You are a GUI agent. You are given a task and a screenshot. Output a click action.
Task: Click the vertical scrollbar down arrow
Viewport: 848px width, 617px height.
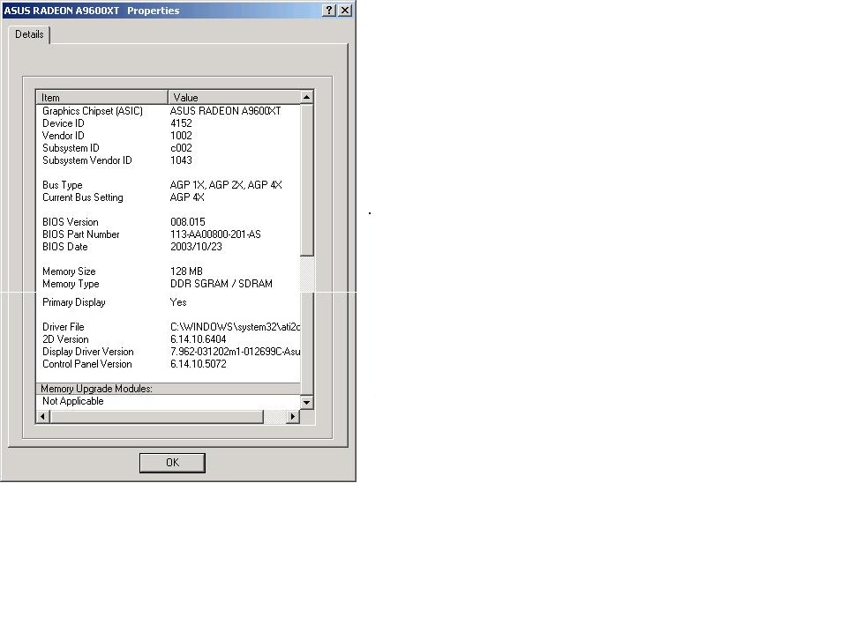tap(307, 402)
